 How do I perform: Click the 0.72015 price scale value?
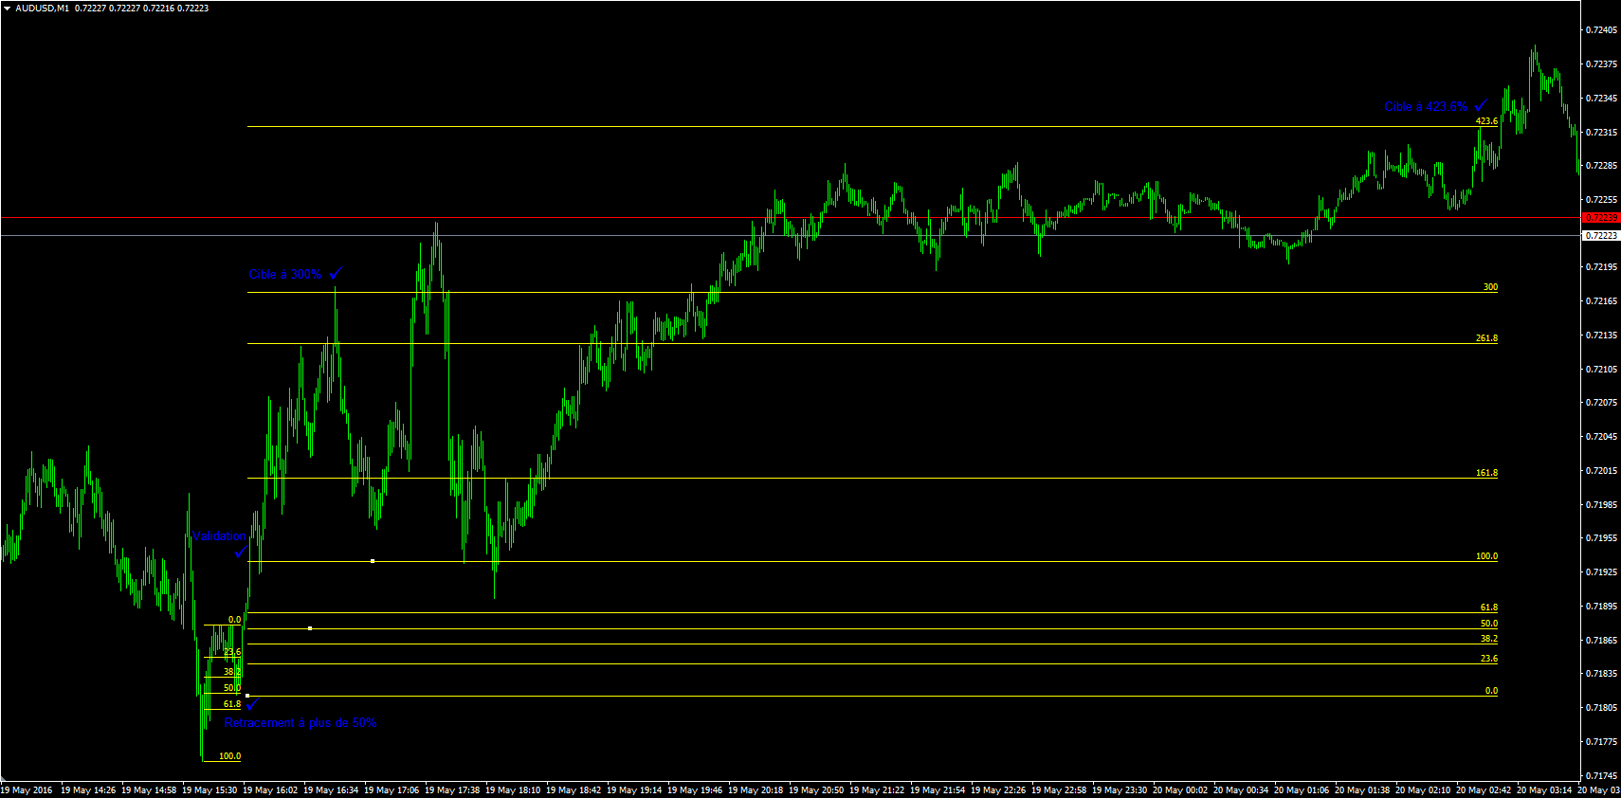click(1601, 471)
